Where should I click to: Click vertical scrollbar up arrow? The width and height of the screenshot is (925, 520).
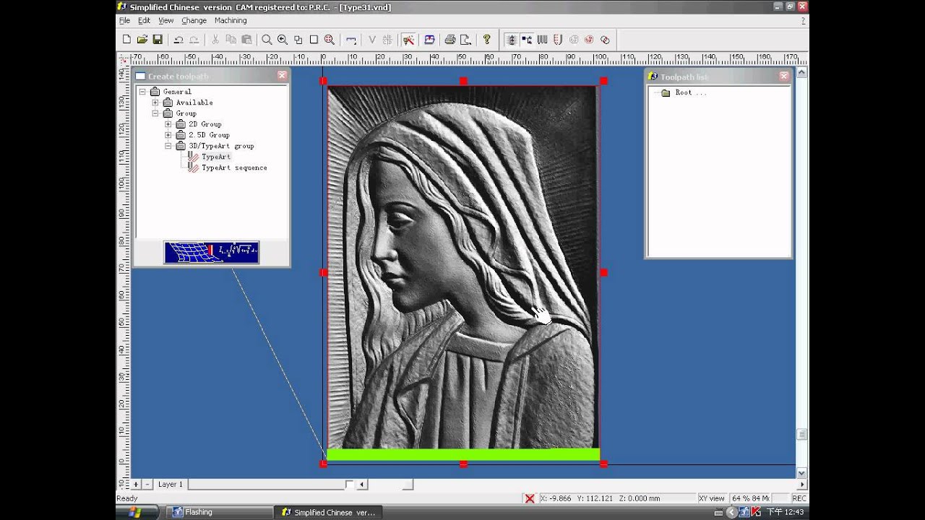tap(801, 73)
